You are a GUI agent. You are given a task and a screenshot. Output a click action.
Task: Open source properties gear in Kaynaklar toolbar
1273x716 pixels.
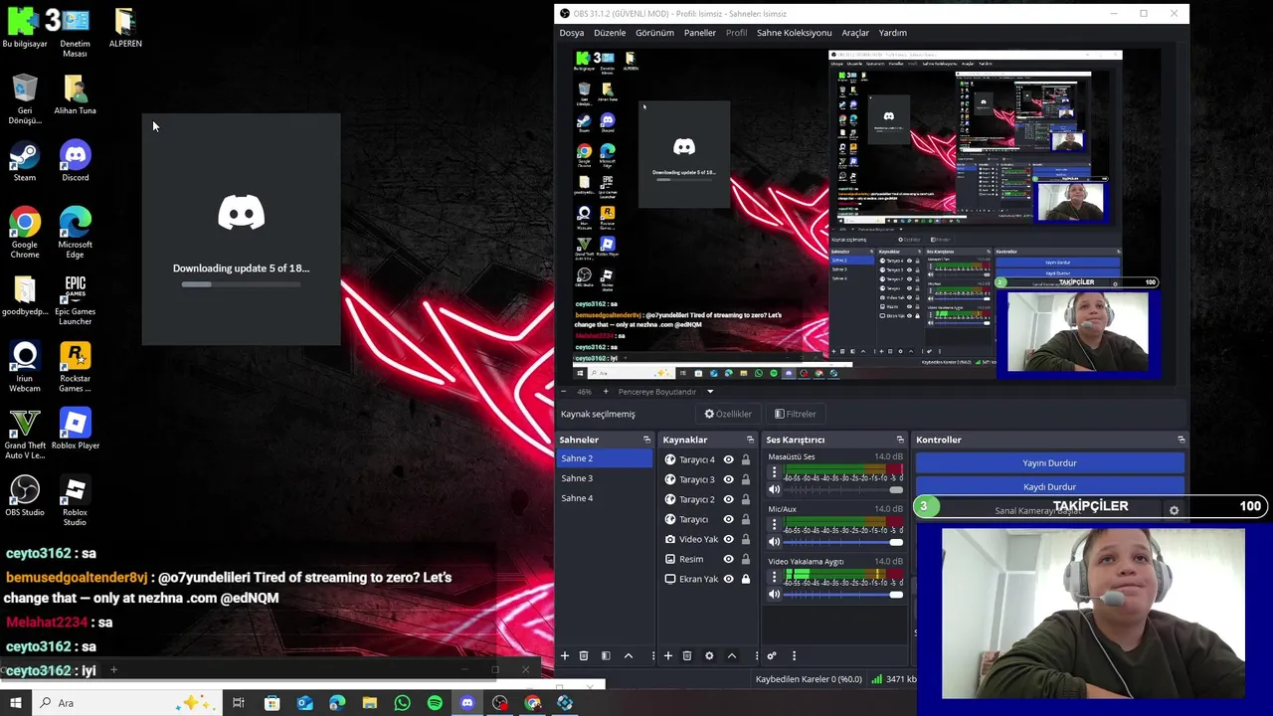pyautogui.click(x=709, y=656)
